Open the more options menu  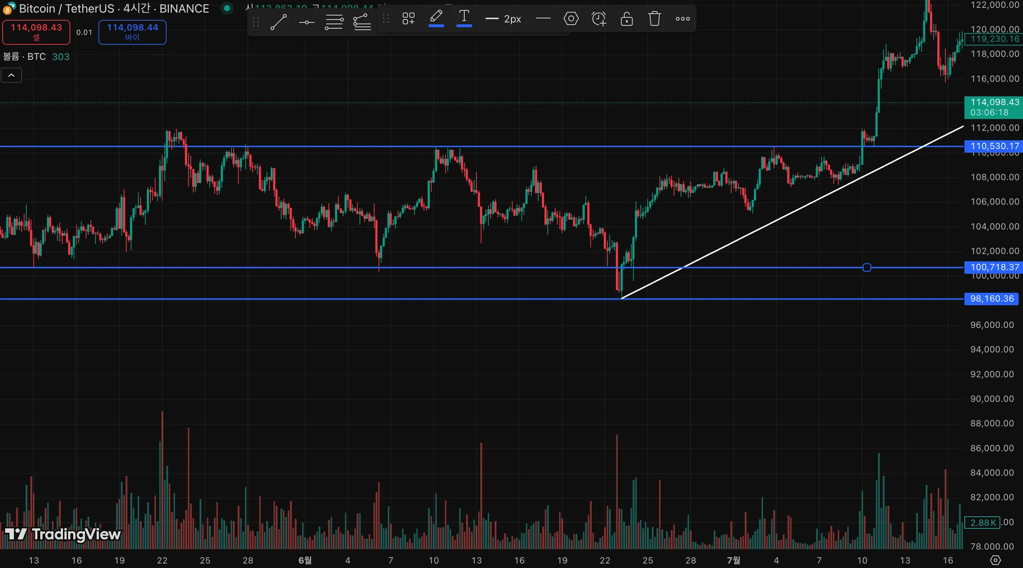(683, 19)
